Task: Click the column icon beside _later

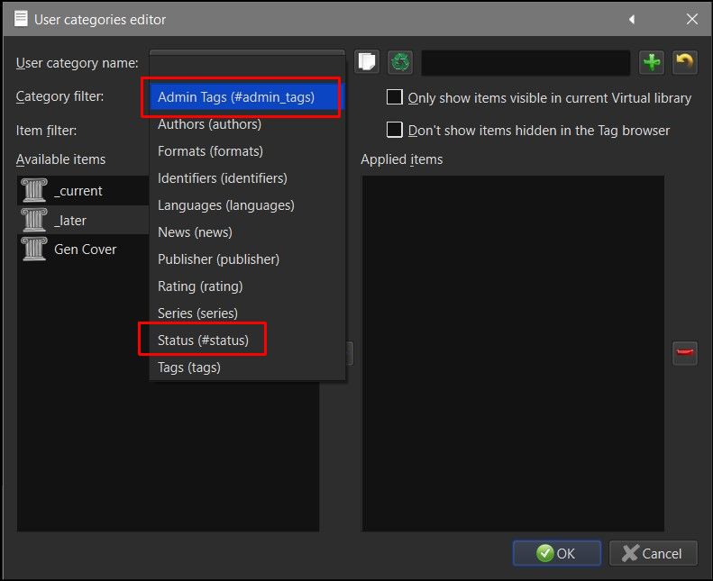Action: (34, 220)
